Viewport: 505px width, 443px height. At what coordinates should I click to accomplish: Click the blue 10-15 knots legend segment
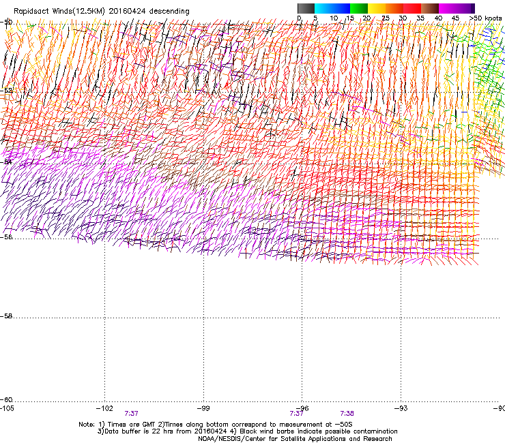(341, 8)
